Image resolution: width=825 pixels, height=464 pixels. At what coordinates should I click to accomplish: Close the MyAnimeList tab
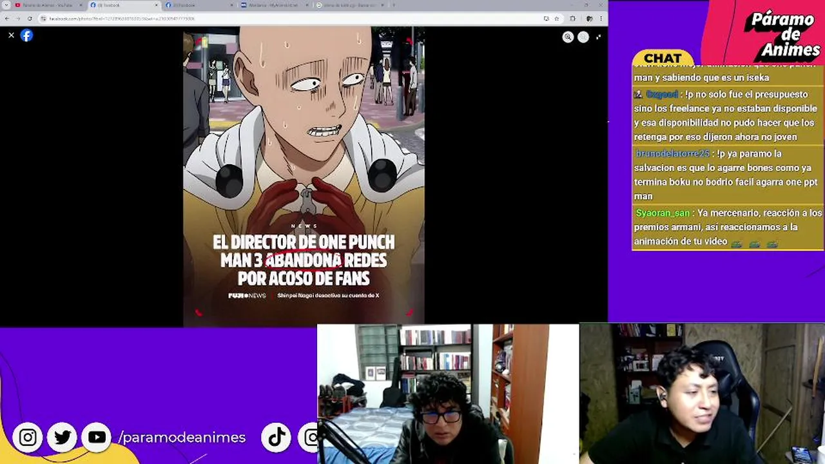coord(307,5)
